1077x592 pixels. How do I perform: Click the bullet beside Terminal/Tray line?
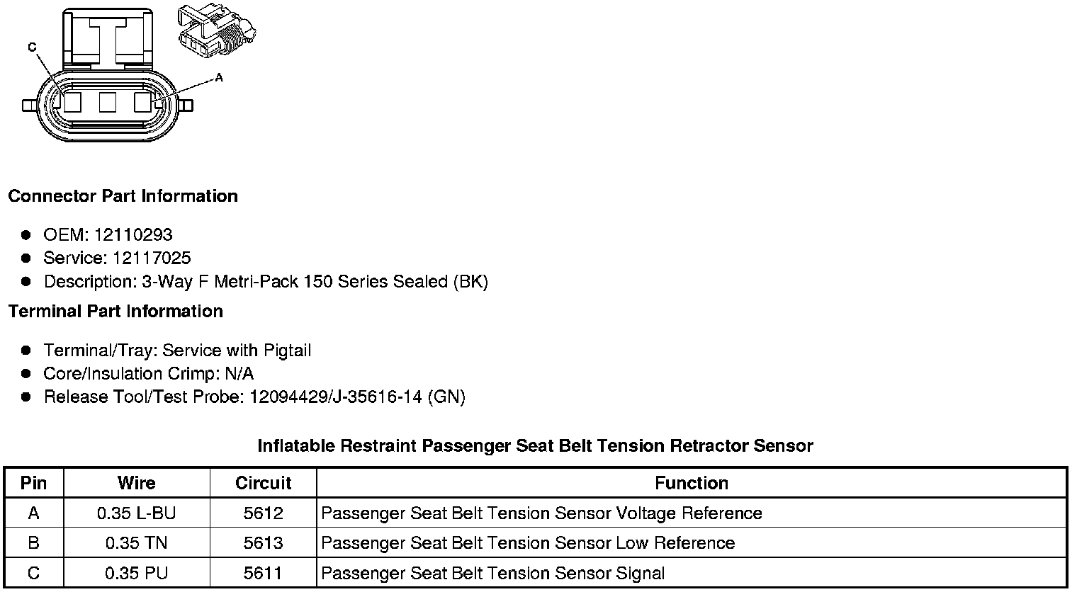26,350
